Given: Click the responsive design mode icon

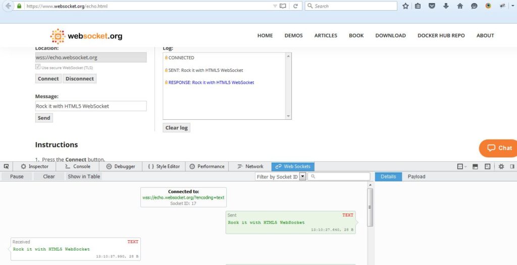Looking at the screenshot, I should pos(488,166).
